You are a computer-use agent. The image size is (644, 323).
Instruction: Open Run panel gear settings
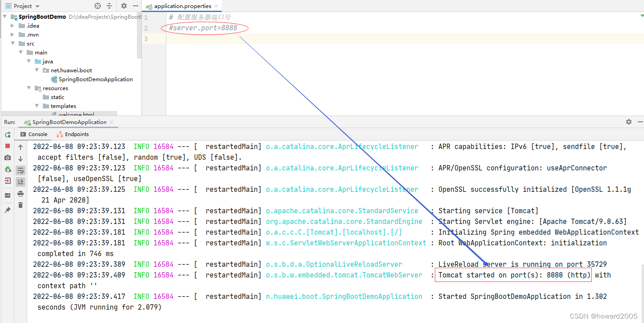pos(629,122)
